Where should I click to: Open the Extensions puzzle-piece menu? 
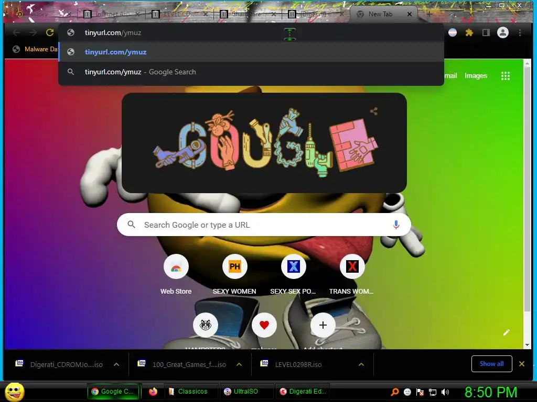coord(469,32)
